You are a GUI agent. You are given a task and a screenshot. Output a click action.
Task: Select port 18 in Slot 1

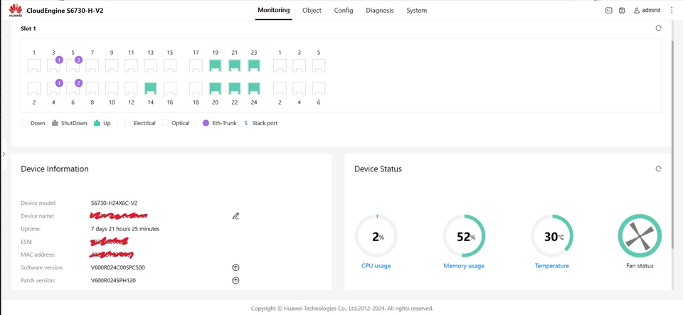point(196,88)
